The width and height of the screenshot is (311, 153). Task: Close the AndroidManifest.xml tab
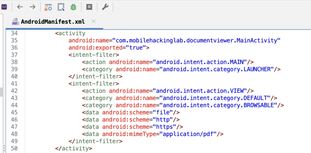[x=94, y=22]
